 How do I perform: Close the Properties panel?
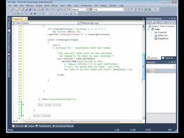174,62
